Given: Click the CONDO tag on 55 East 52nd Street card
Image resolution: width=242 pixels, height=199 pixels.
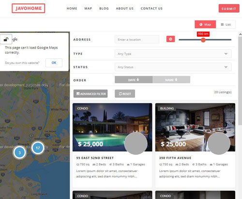Looking at the screenshot, I should [83, 108].
